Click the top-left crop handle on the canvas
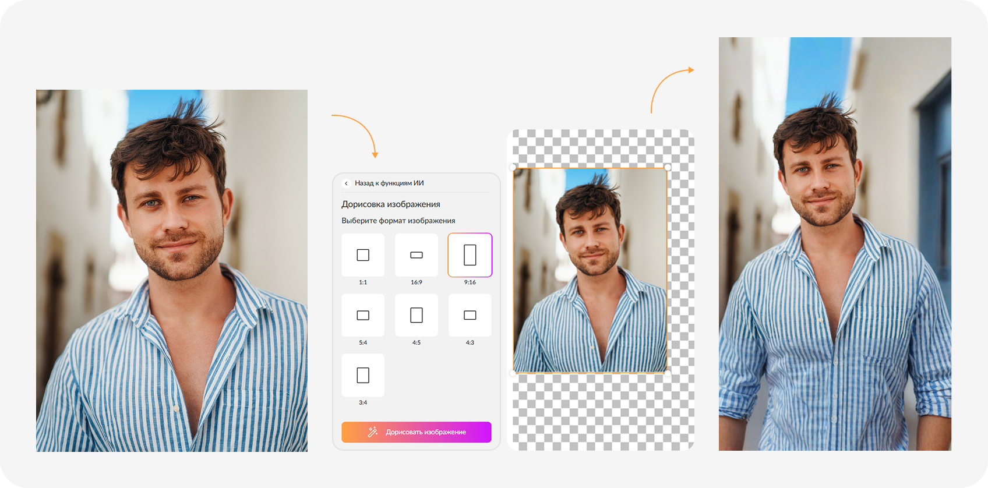 513,167
